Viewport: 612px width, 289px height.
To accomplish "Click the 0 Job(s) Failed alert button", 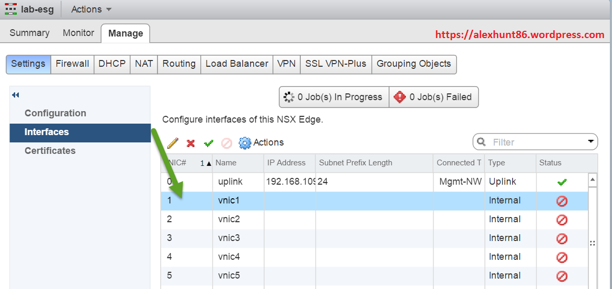I will click(x=434, y=97).
